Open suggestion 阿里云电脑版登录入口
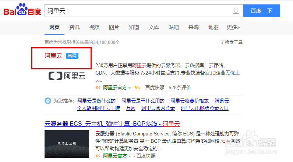The image size is (293, 162). (204, 108)
